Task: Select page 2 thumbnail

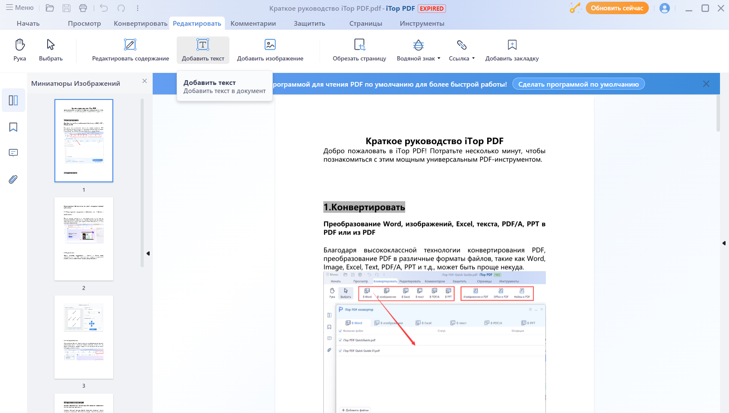Action: [84, 239]
